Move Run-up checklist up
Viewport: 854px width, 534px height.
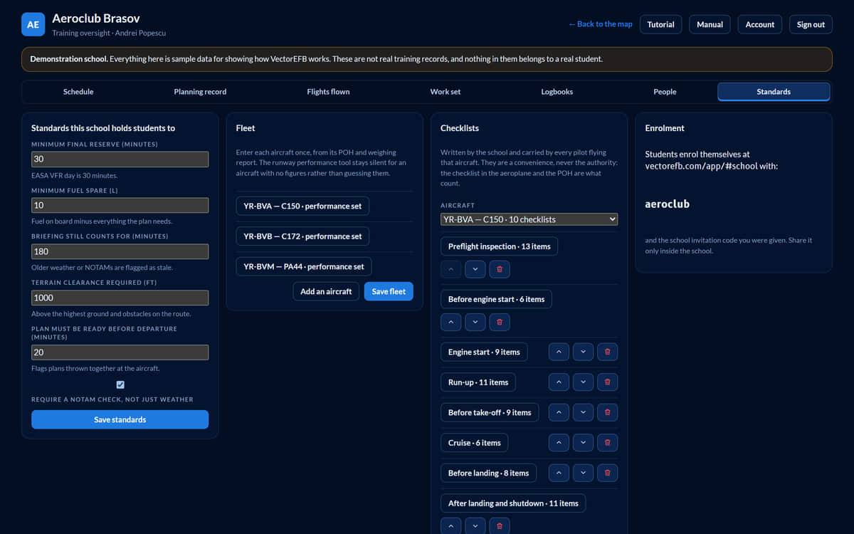pyautogui.click(x=559, y=382)
